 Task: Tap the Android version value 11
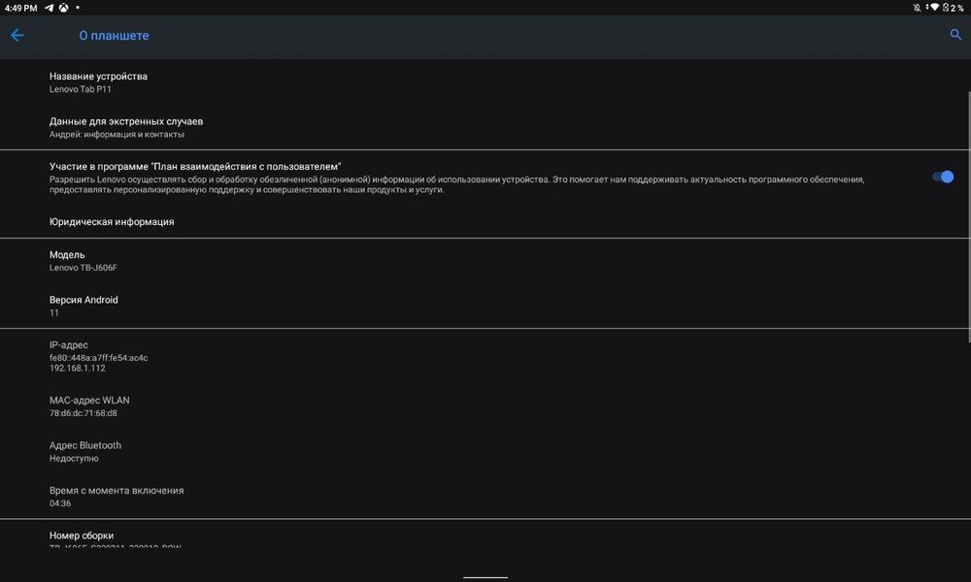coord(53,313)
